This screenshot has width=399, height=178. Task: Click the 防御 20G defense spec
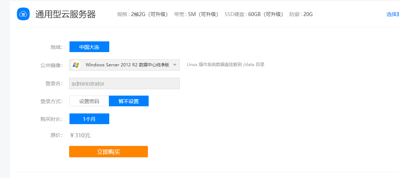pos(301,14)
